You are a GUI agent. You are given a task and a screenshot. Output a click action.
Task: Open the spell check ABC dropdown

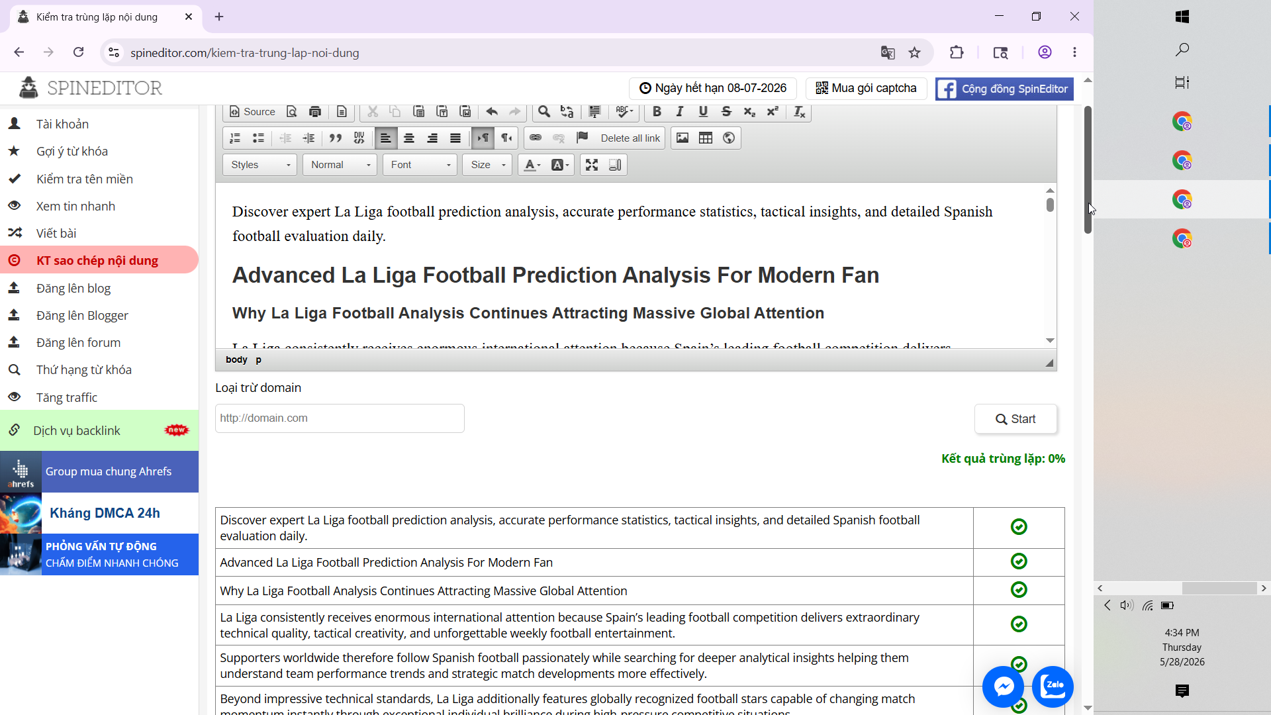point(624,112)
